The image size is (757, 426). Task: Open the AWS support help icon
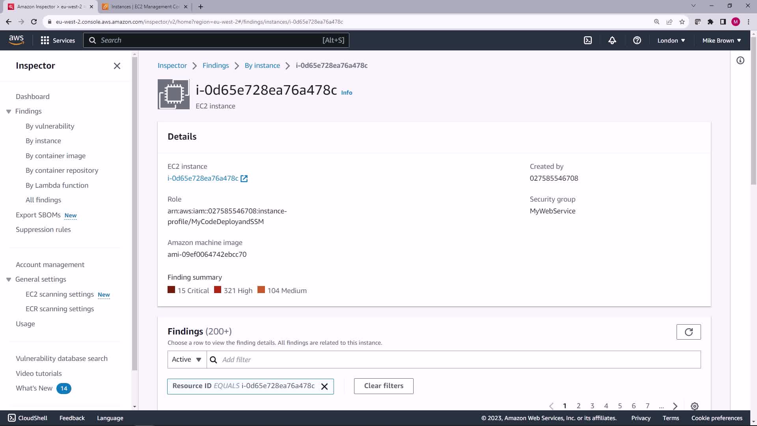[637, 40]
